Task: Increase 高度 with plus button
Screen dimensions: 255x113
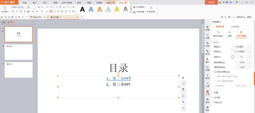Action: click(249, 47)
